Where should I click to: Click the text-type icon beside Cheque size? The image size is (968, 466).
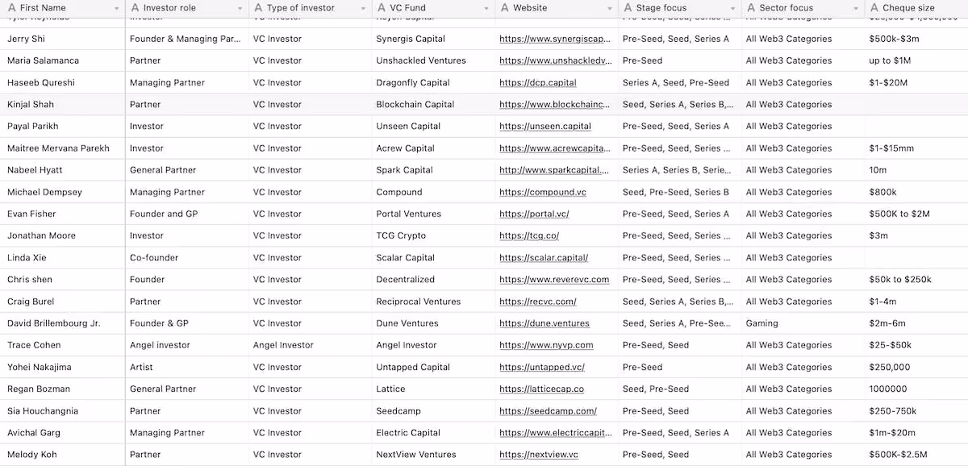coord(874,8)
